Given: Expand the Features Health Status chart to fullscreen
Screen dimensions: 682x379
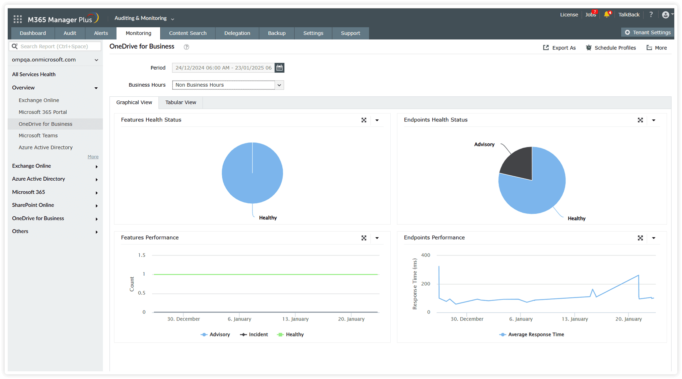Looking at the screenshot, I should 364,120.
